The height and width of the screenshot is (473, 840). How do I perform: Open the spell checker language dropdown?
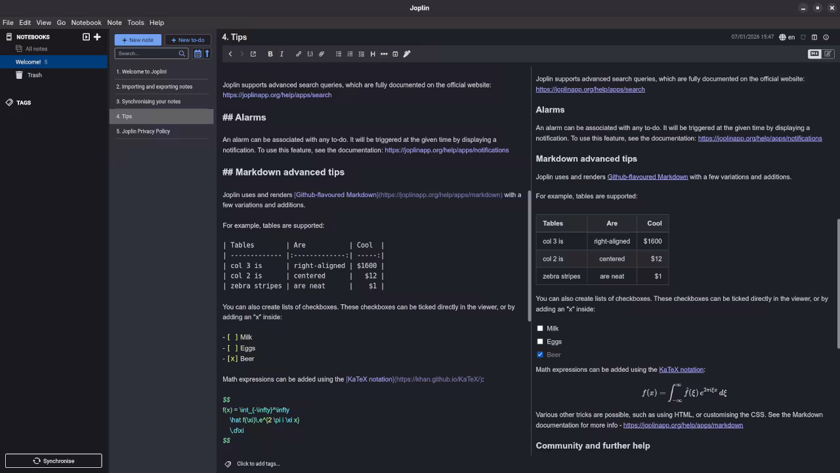coord(787,37)
